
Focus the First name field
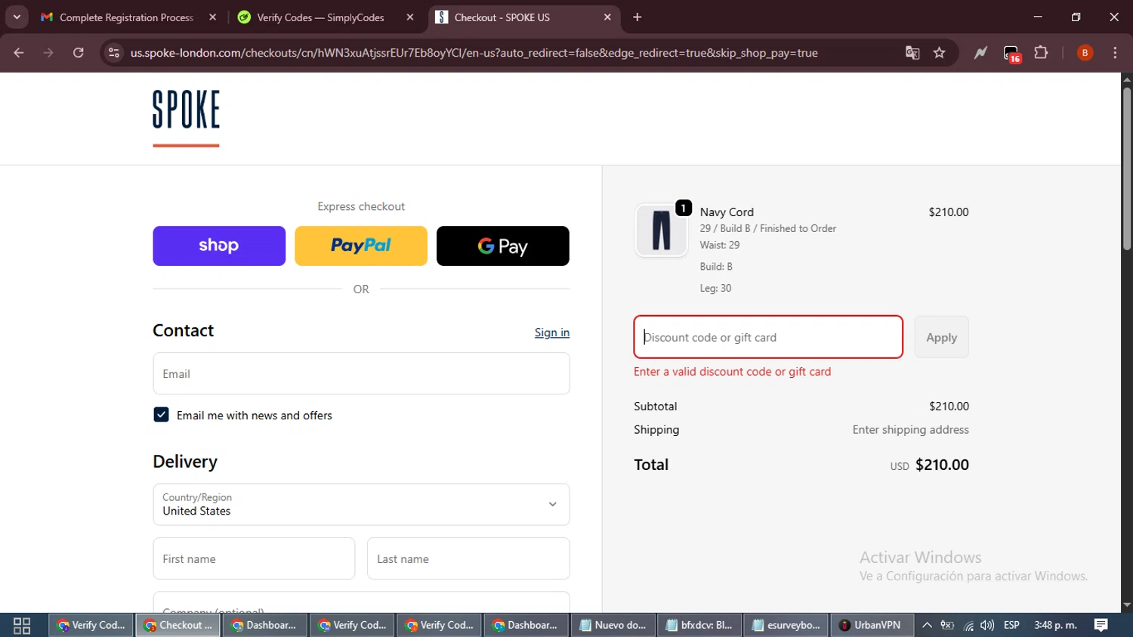tap(254, 558)
